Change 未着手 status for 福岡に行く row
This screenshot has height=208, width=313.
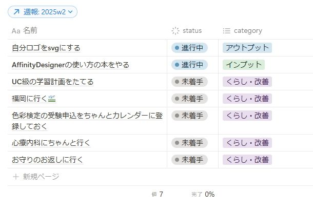coord(189,98)
